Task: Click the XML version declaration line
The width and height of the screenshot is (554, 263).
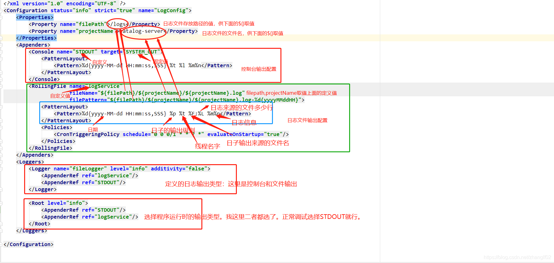Action: click(x=65, y=3)
